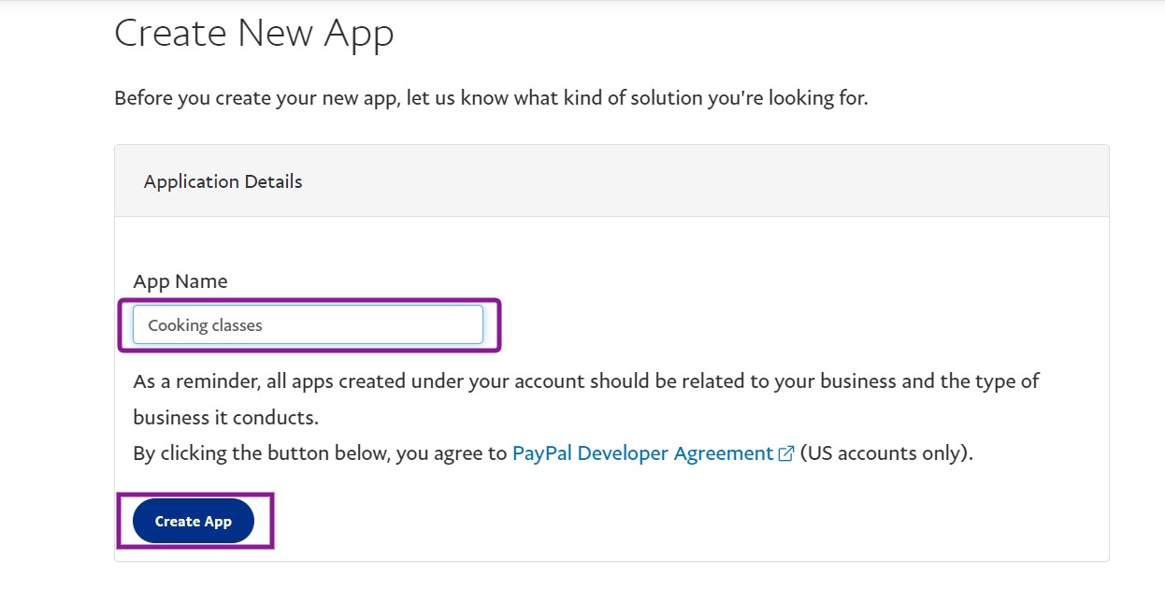This screenshot has height=589, width=1165.
Task: Click the "Create New App" heading
Action: [x=254, y=33]
